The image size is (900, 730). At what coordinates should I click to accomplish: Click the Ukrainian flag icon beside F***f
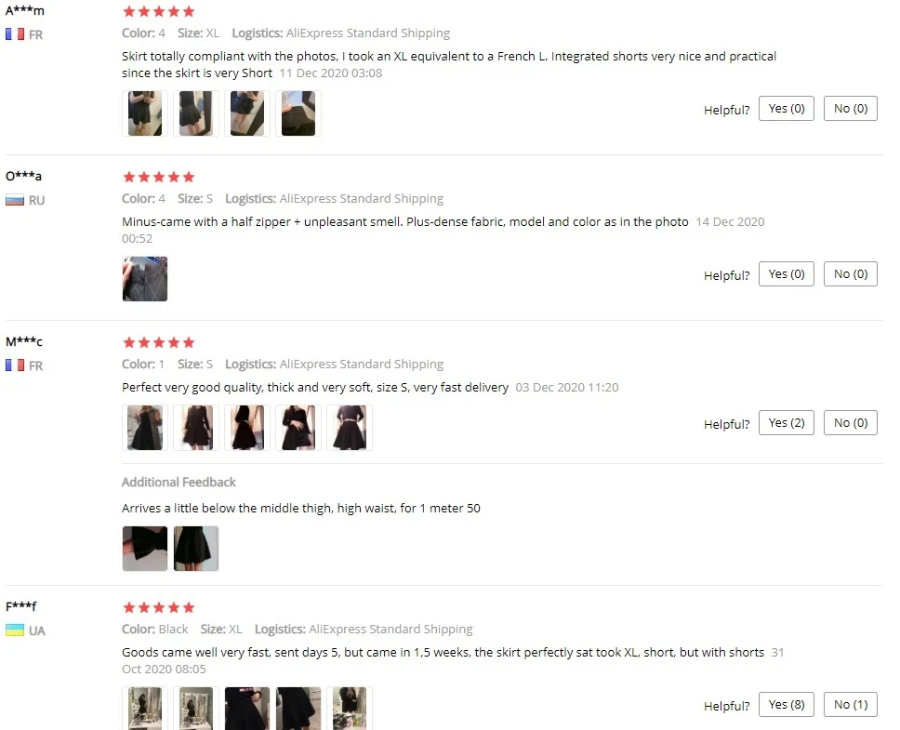click(15, 630)
